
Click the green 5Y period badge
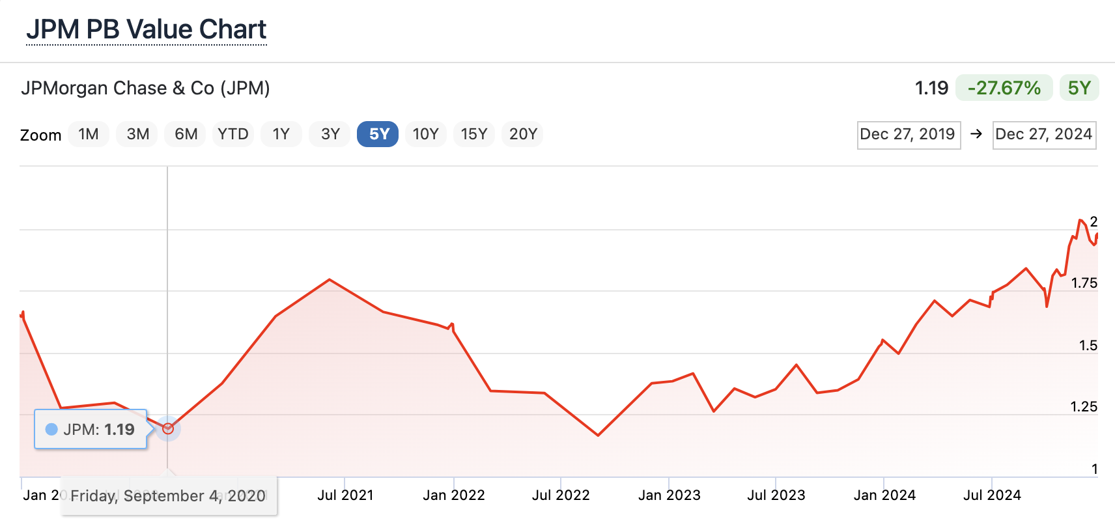[1079, 88]
